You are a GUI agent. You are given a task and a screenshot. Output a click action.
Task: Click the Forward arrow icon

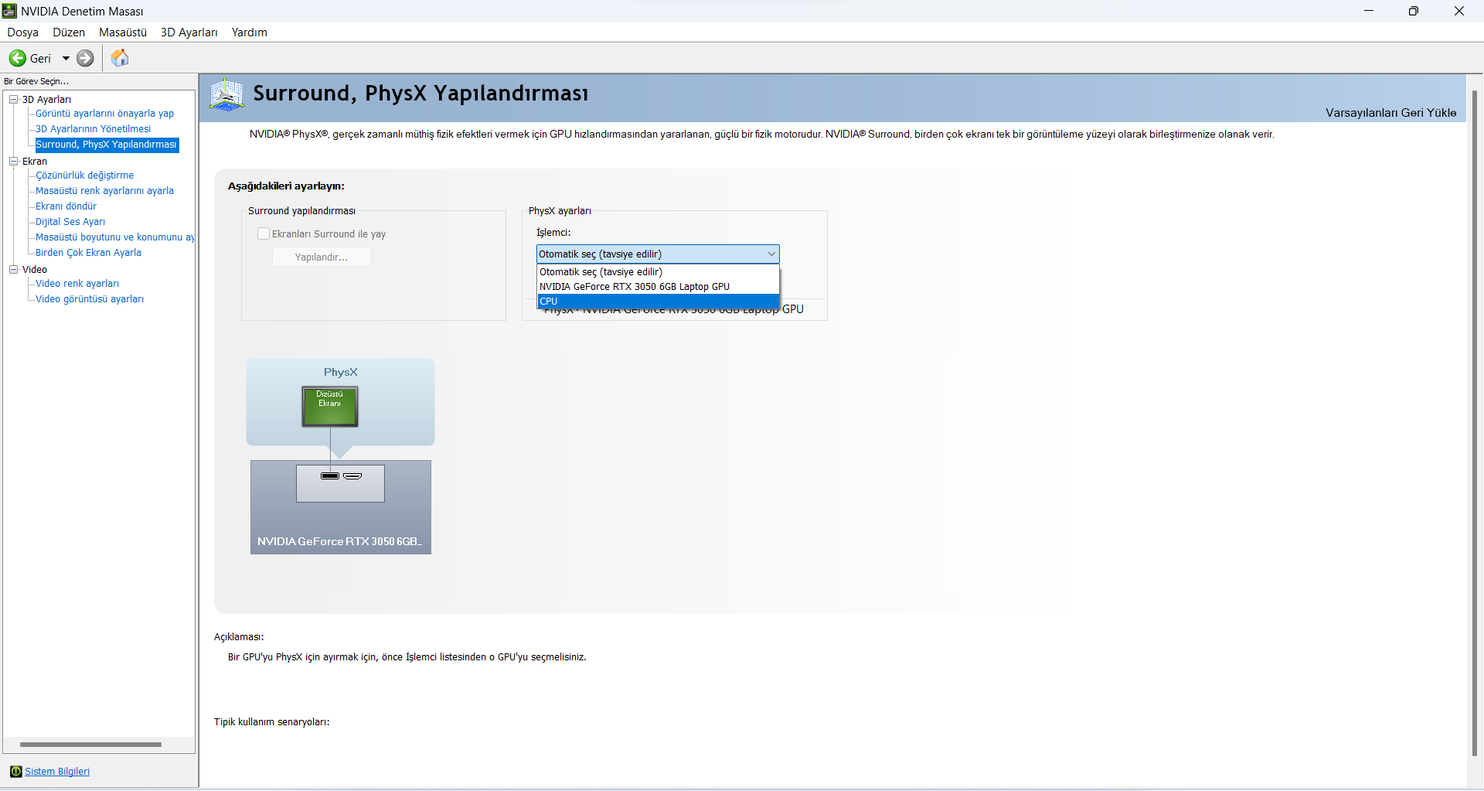[85, 58]
